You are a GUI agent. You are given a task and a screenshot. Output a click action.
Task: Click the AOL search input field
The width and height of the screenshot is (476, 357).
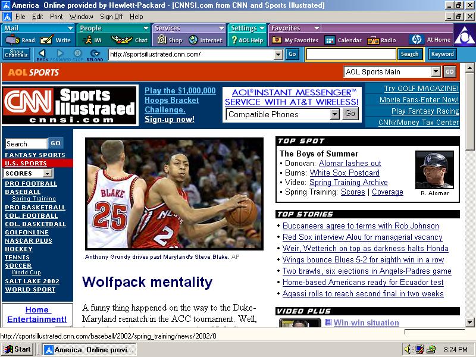coord(350,54)
